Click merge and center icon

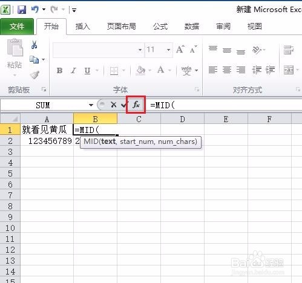(x=289, y=70)
